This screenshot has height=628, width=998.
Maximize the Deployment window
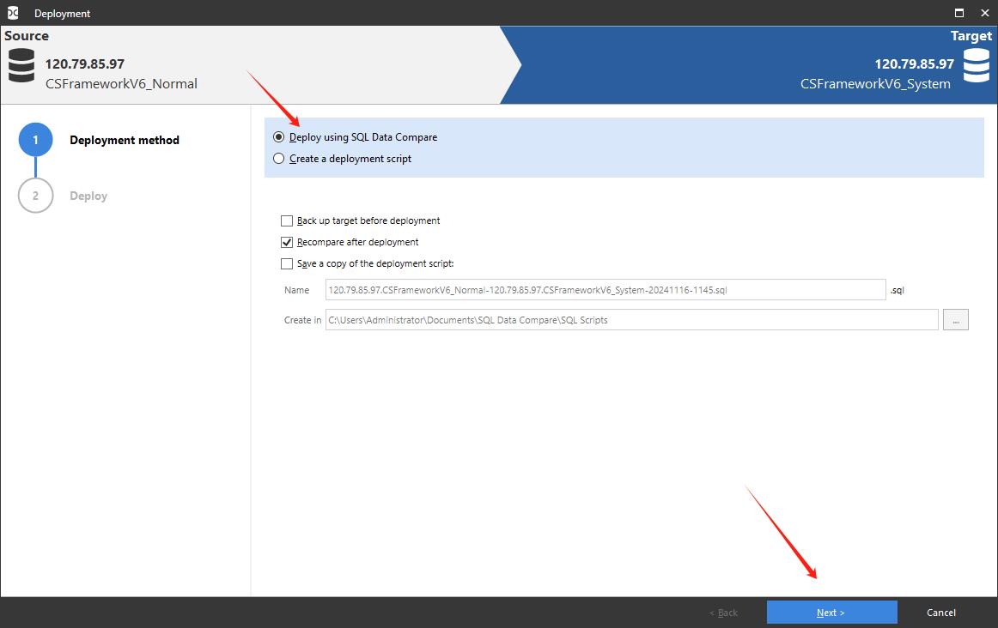click(x=958, y=13)
